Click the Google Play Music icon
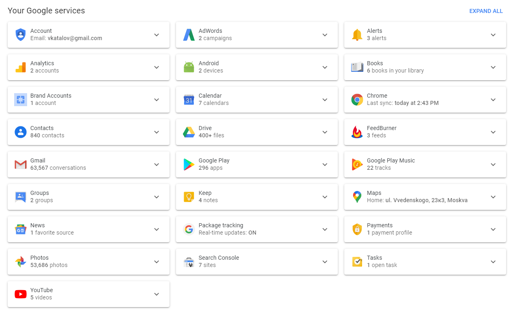The height and width of the screenshot is (314, 513). pos(357,164)
